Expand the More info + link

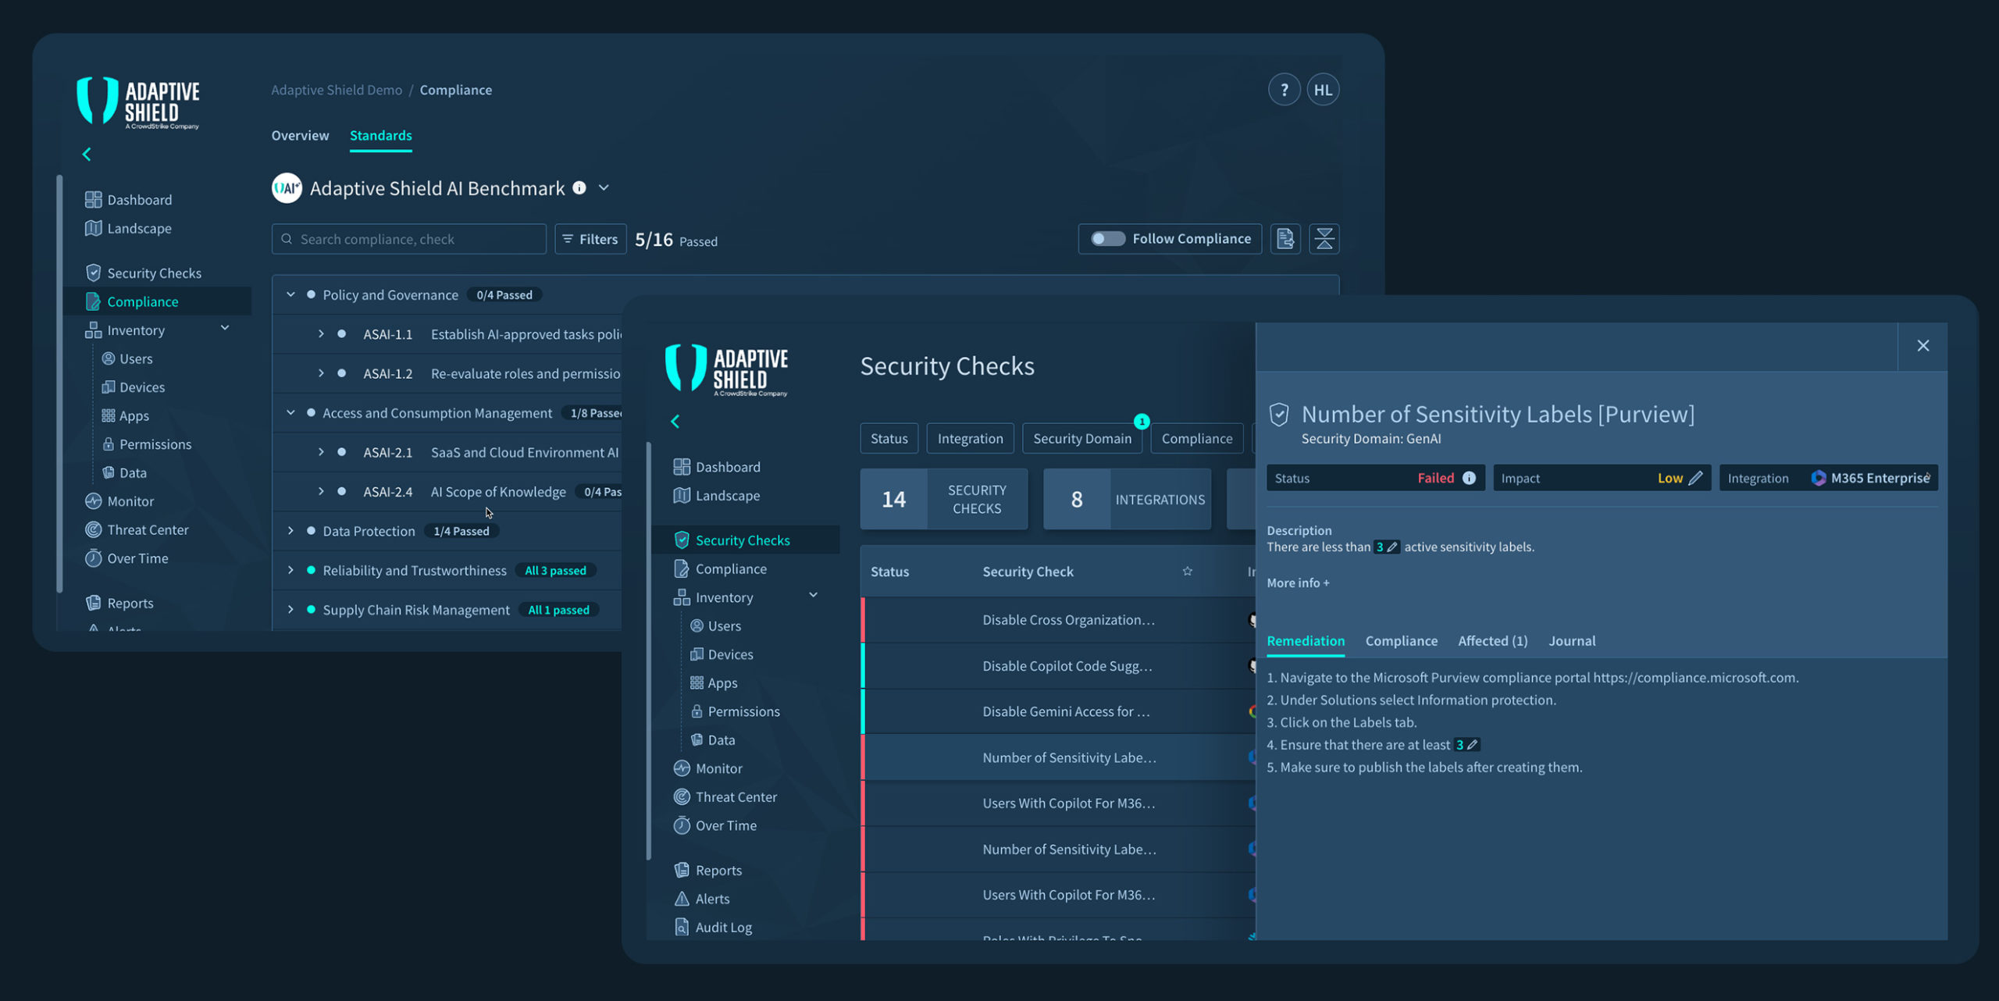click(x=1298, y=583)
